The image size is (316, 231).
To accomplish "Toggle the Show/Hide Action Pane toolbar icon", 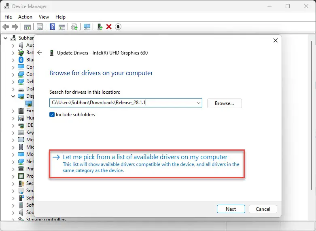I will pos(62,27).
